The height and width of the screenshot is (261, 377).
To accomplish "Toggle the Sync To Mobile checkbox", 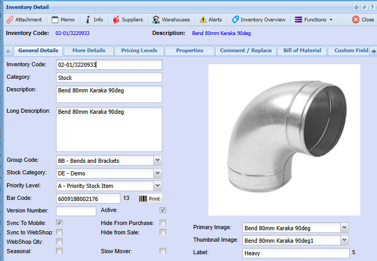I will coord(59,223).
